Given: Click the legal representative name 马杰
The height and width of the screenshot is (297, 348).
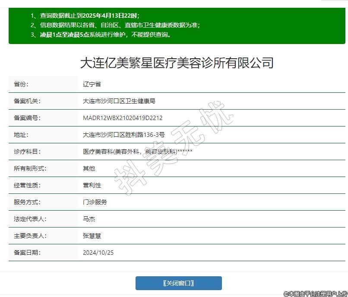Looking at the screenshot, I should click(89, 219).
